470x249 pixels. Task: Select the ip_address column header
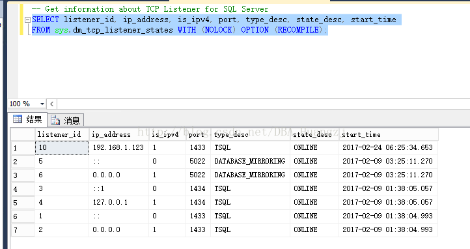pyautogui.click(x=119, y=134)
